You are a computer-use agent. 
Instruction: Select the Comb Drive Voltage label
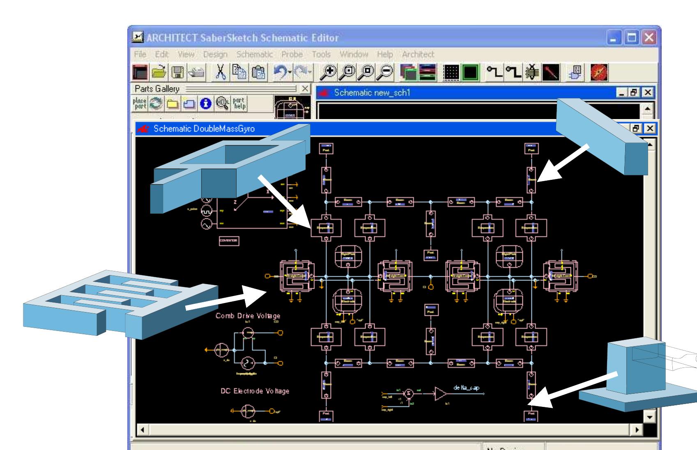click(x=248, y=316)
